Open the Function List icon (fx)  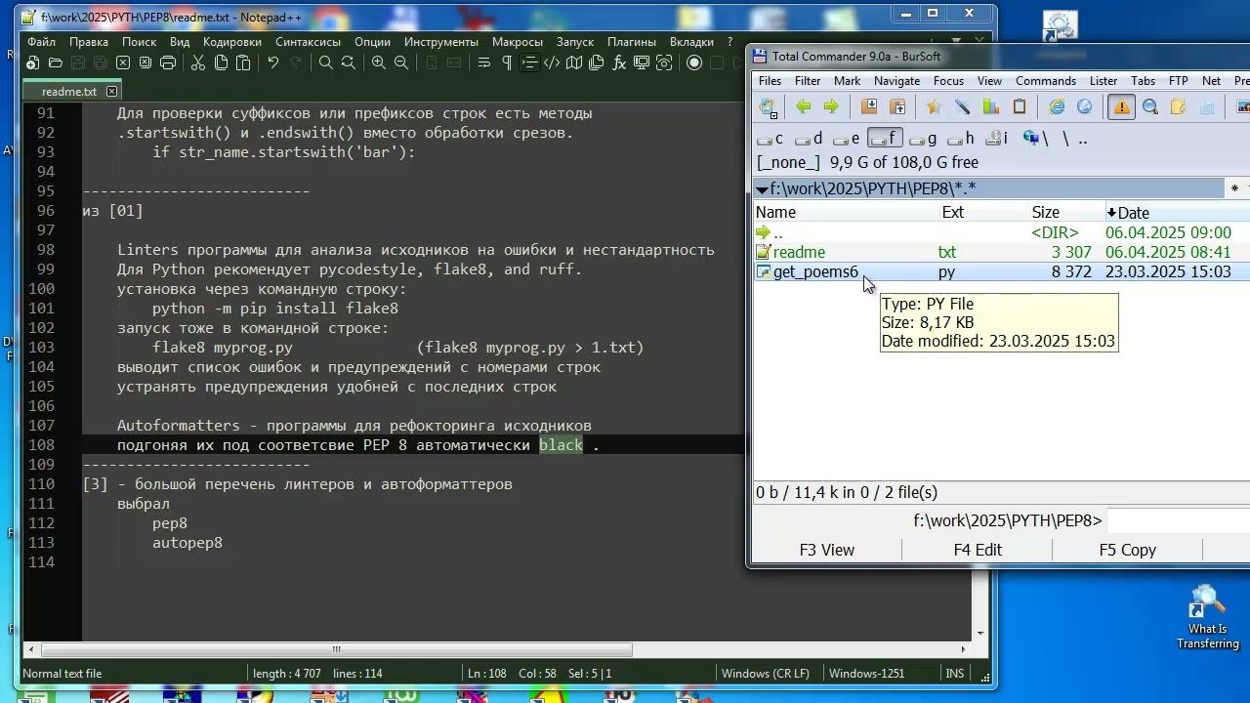619,62
